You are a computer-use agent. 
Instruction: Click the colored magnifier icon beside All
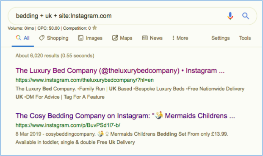19,38
